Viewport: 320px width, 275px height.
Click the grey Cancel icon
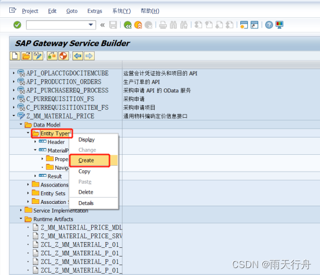click(148, 25)
